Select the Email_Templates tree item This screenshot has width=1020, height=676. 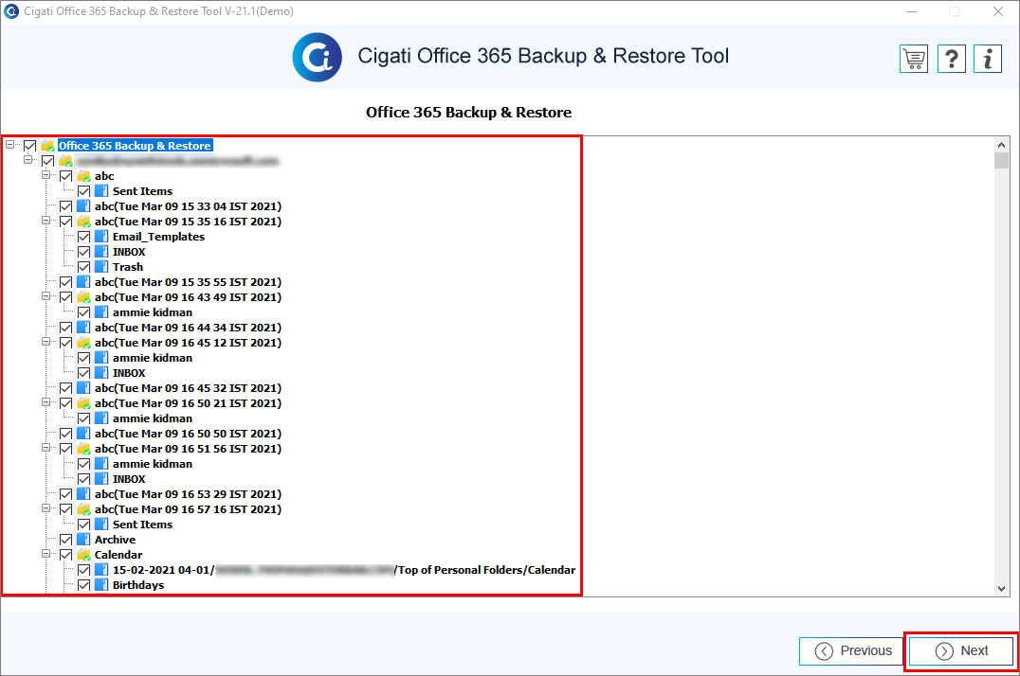(158, 237)
